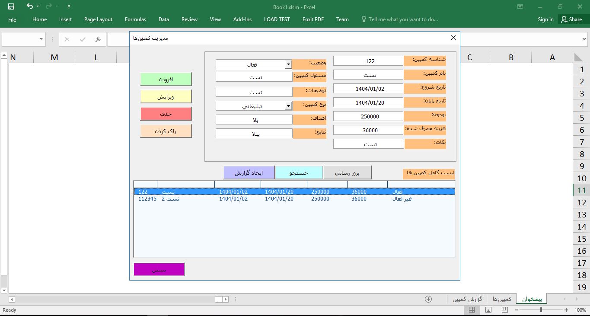
Task: Open the File menu
Action: (12, 19)
